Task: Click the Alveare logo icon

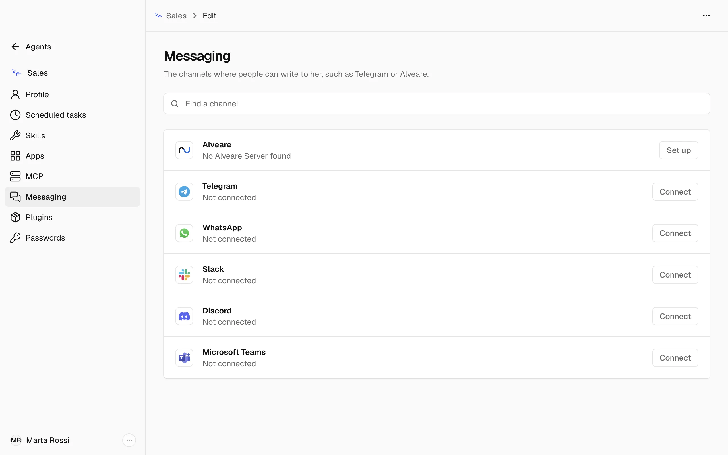Action: [x=184, y=150]
